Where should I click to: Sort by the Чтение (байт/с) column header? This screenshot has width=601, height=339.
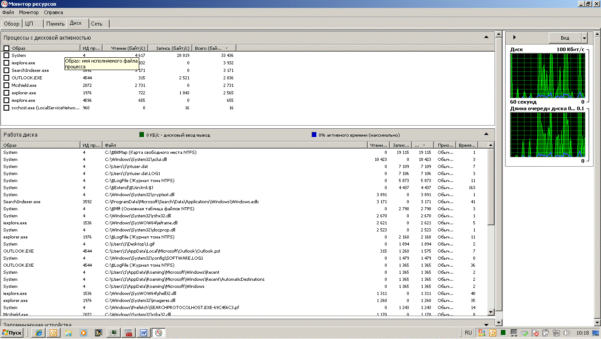click(x=125, y=48)
